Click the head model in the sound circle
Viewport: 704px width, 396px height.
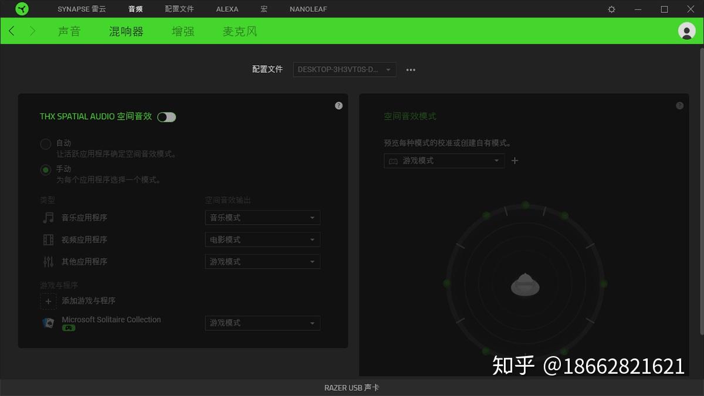(525, 285)
